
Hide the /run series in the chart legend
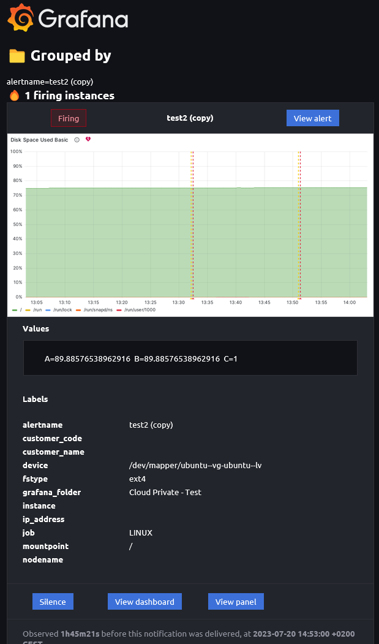(x=37, y=309)
